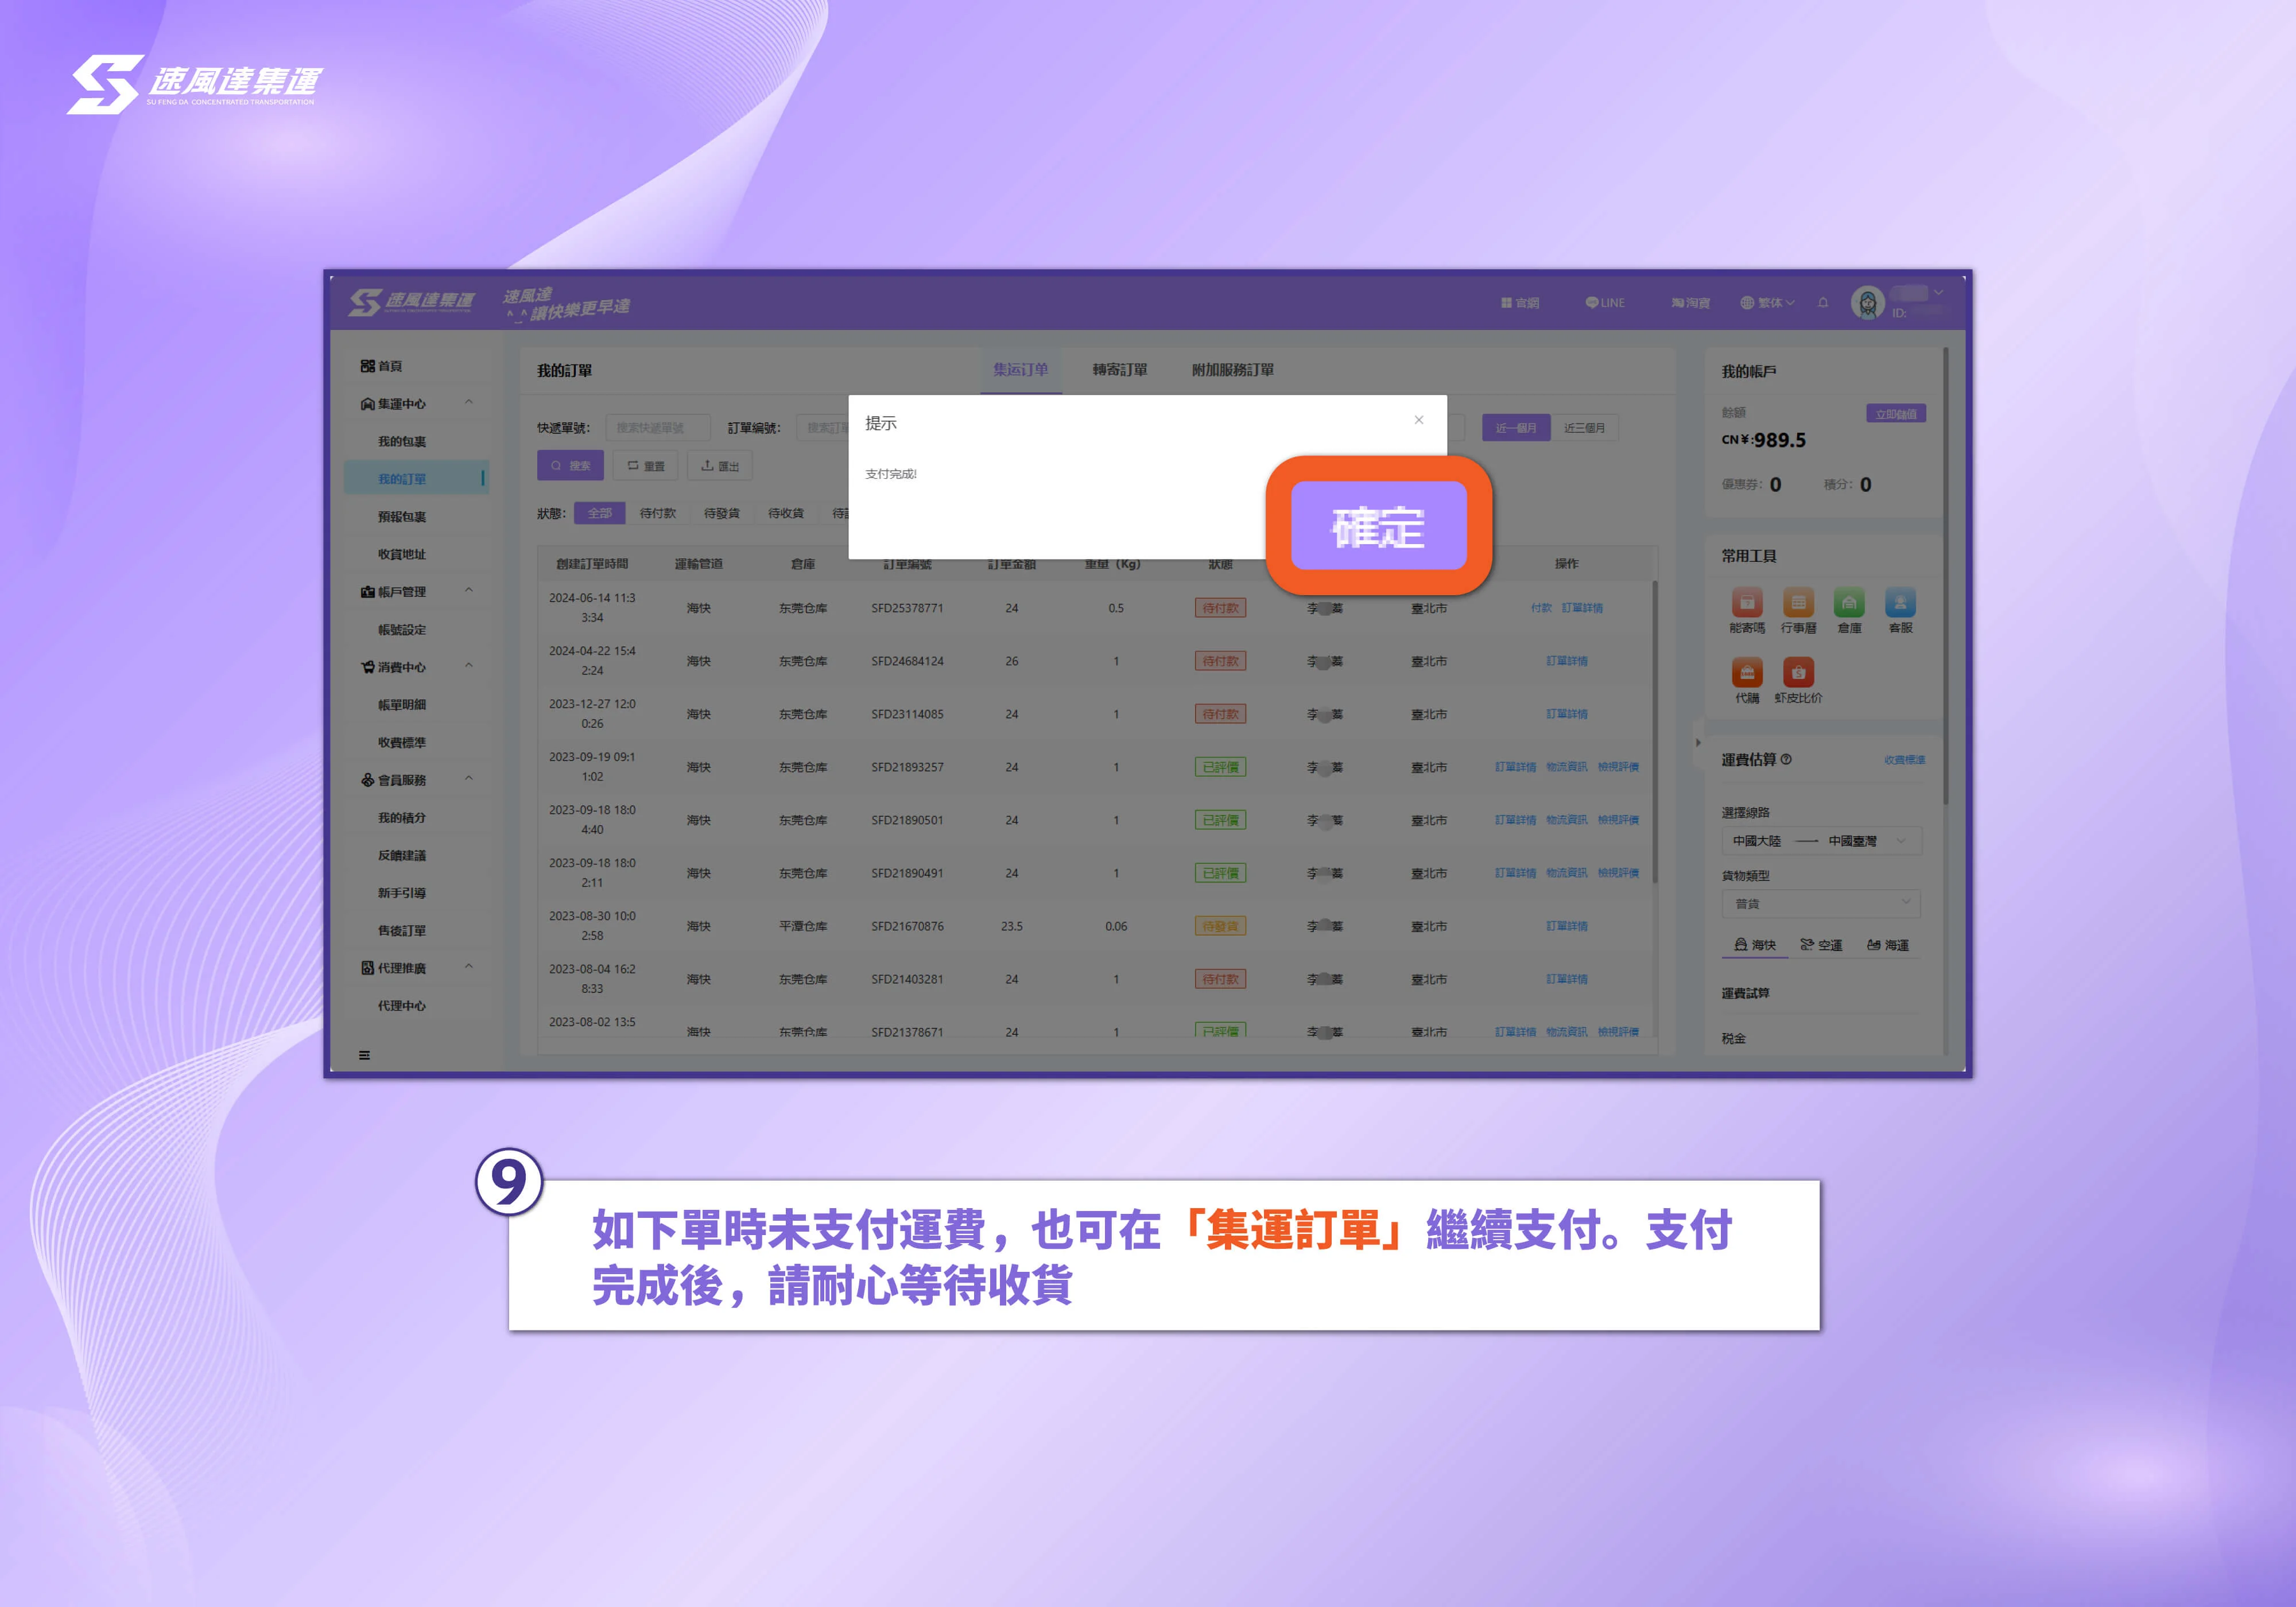Screen dimensions: 2296x1607
Task: Collapse the 消費中心 menu group chevron
Action: [469, 665]
